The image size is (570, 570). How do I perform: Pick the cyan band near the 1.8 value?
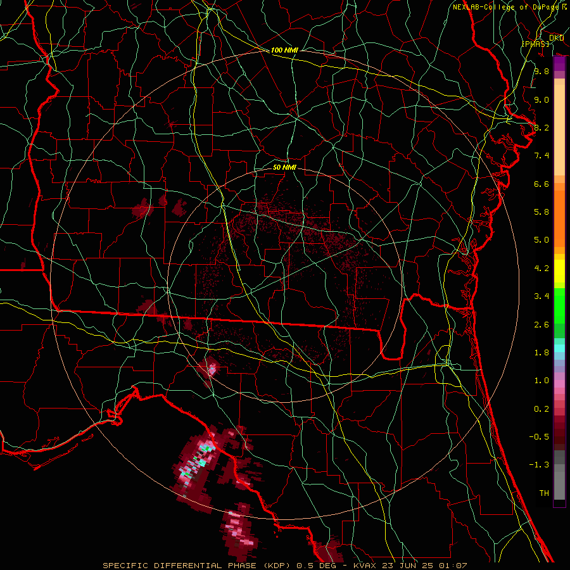(559, 348)
